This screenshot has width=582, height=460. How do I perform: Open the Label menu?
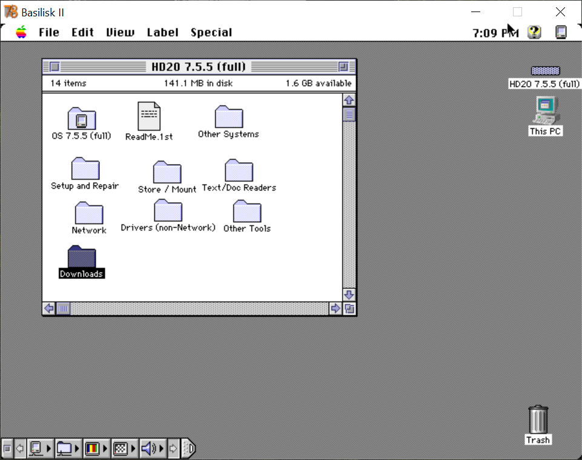(x=162, y=33)
